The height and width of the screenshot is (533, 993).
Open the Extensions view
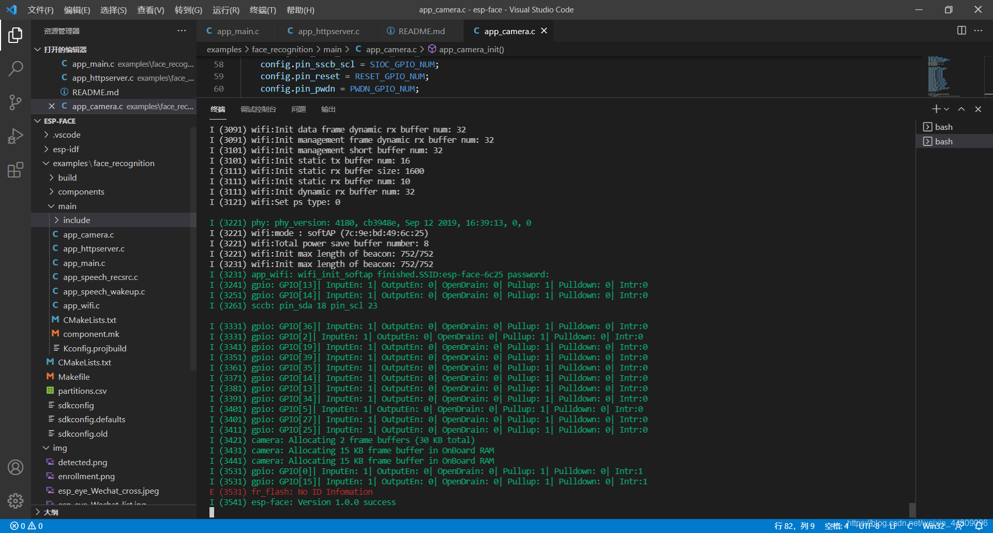coord(16,170)
